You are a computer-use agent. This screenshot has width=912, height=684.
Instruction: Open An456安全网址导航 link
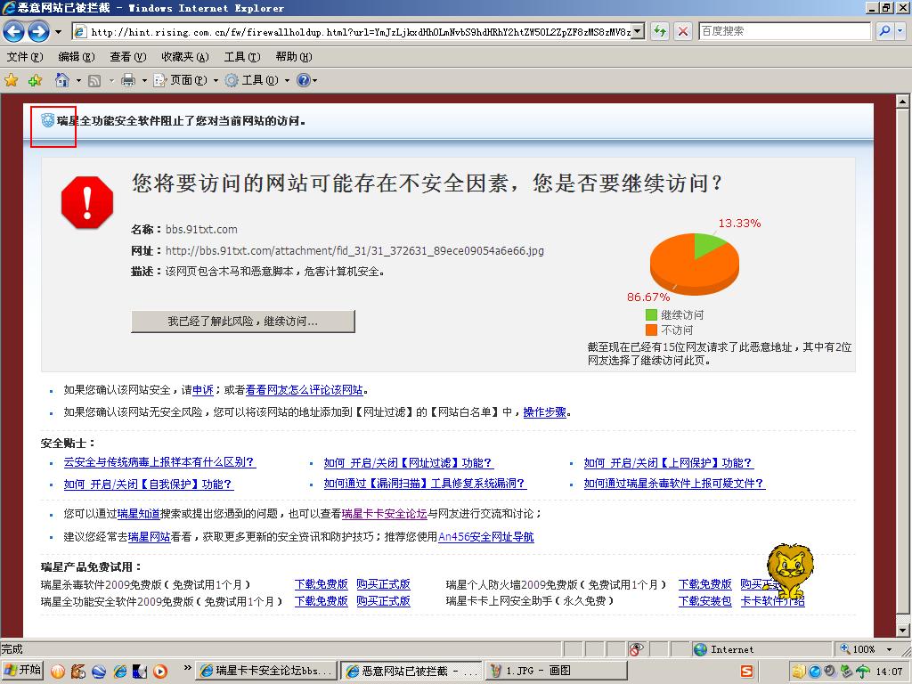(x=485, y=537)
